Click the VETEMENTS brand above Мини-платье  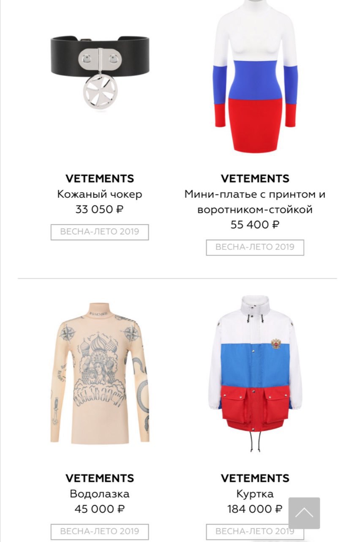[255, 178]
